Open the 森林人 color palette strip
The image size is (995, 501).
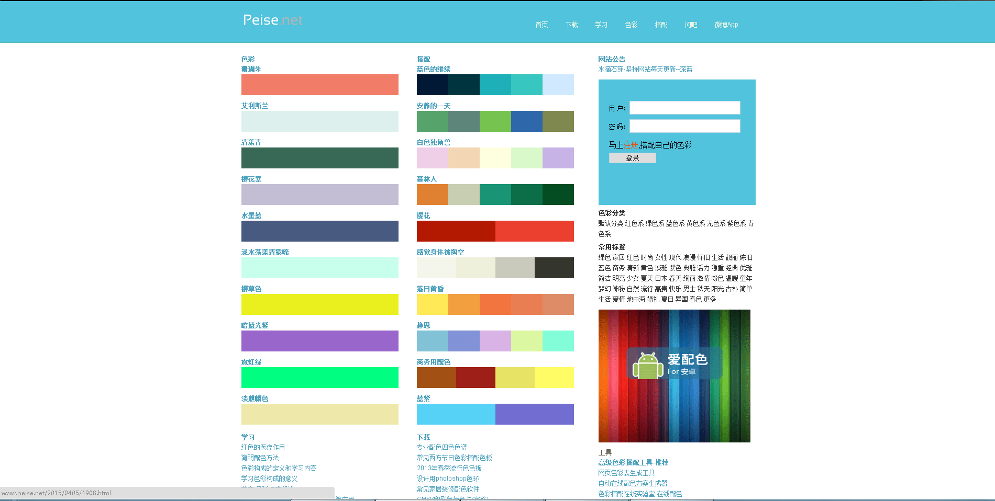tap(495, 195)
